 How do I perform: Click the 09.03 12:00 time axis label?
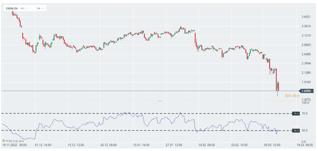tap(272, 145)
